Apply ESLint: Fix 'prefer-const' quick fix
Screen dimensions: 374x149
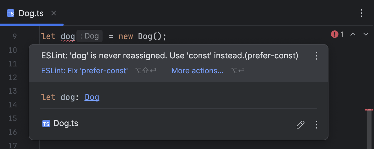point(84,71)
